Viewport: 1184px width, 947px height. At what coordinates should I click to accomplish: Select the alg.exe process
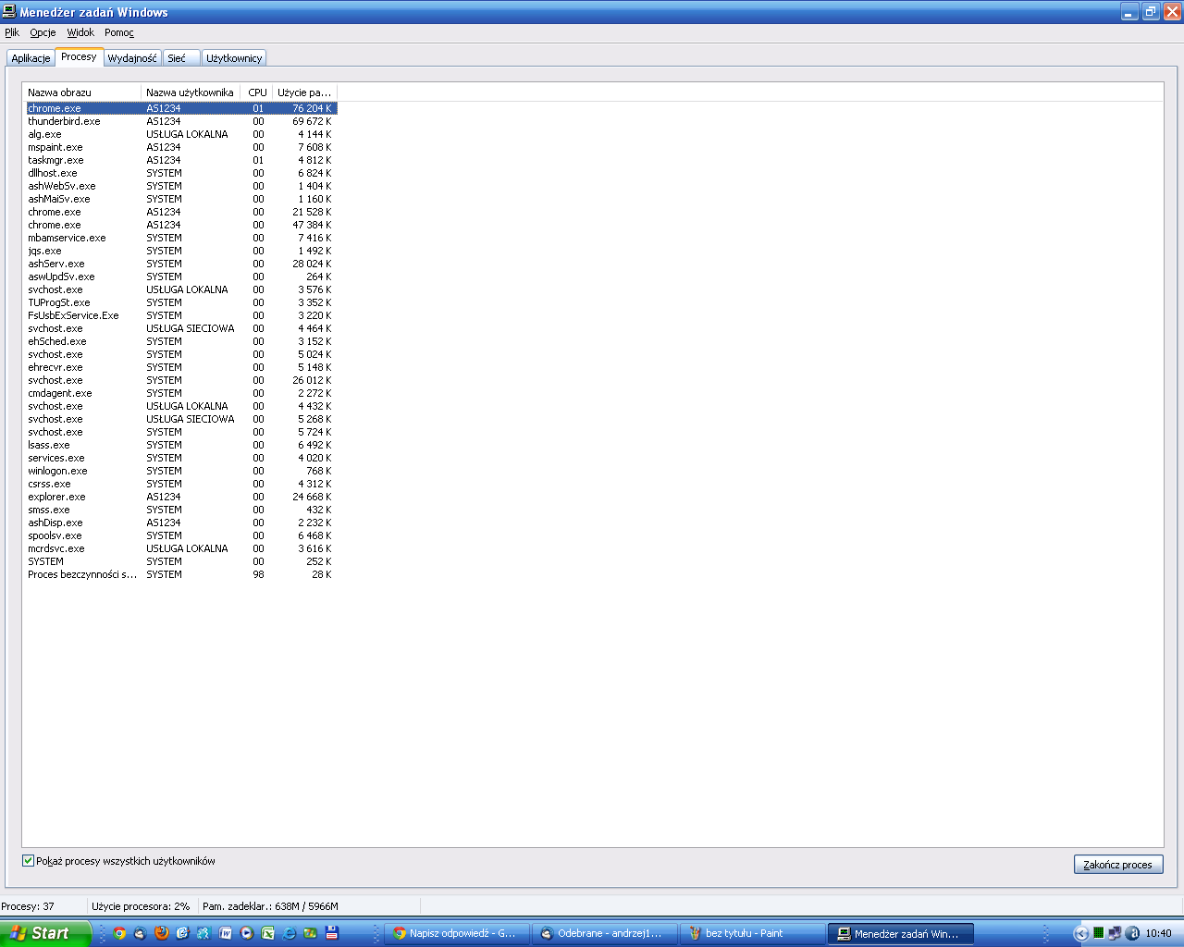(181, 134)
